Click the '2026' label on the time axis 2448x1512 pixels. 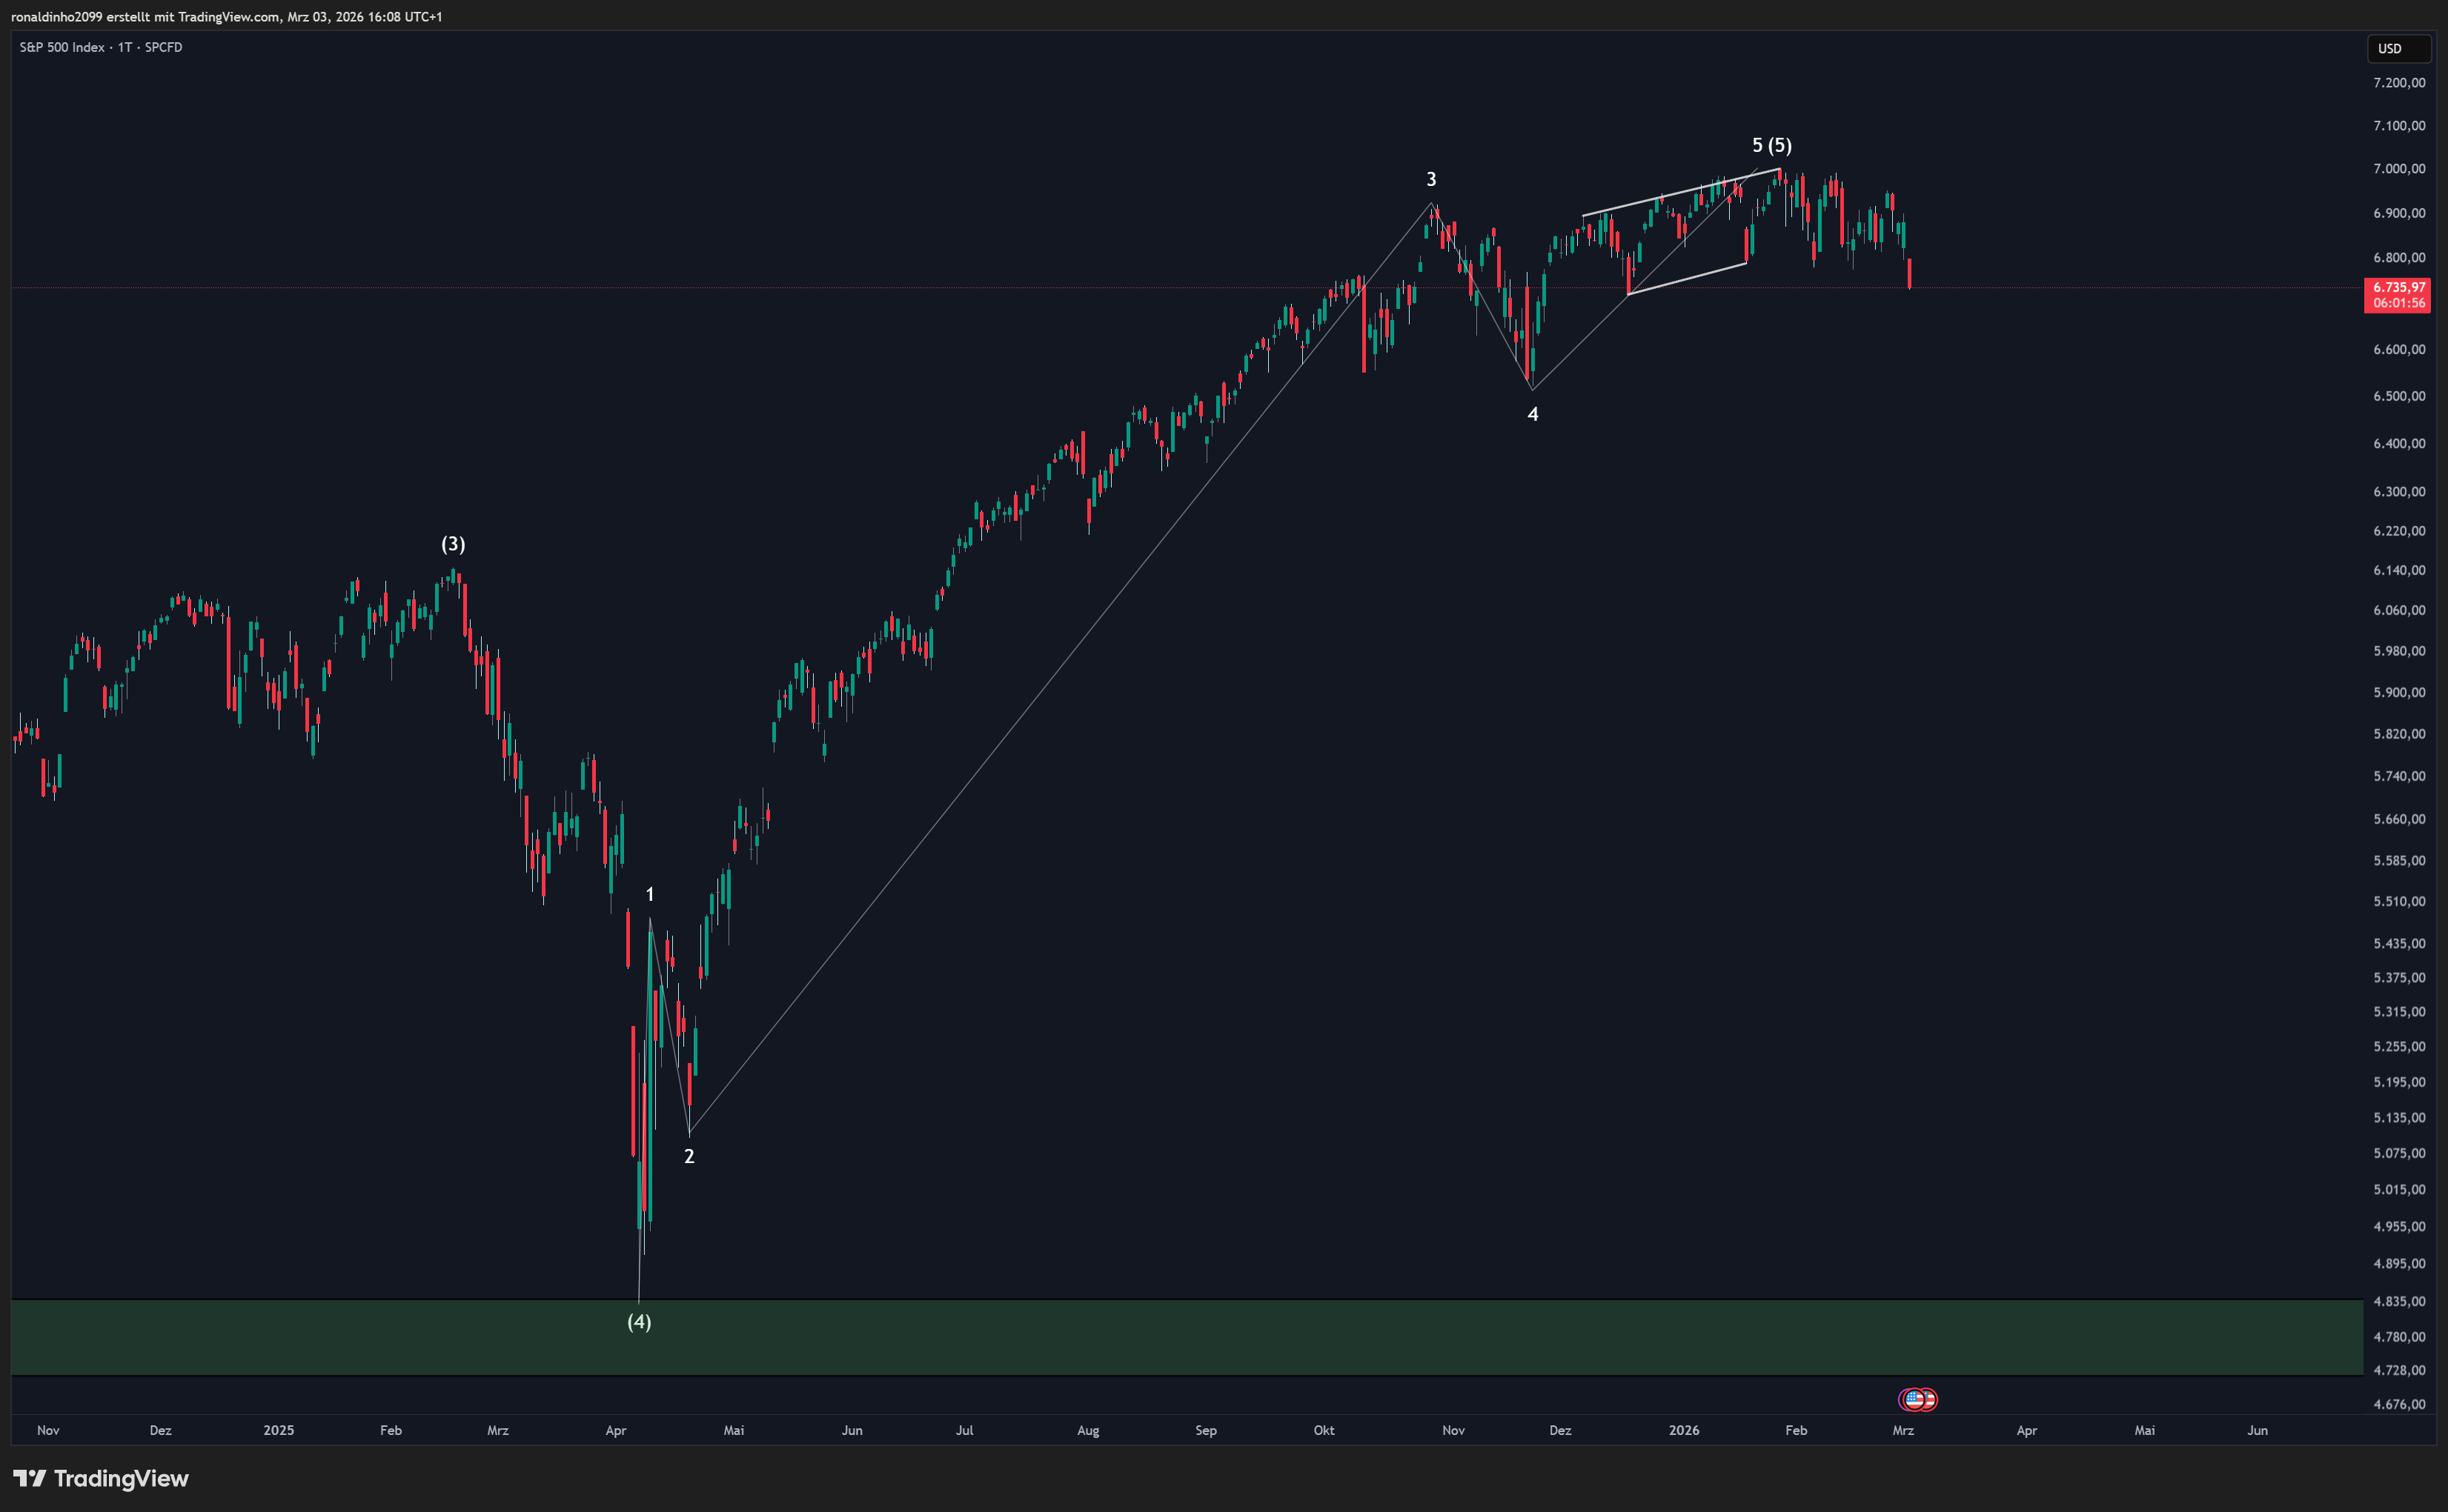point(1684,1430)
